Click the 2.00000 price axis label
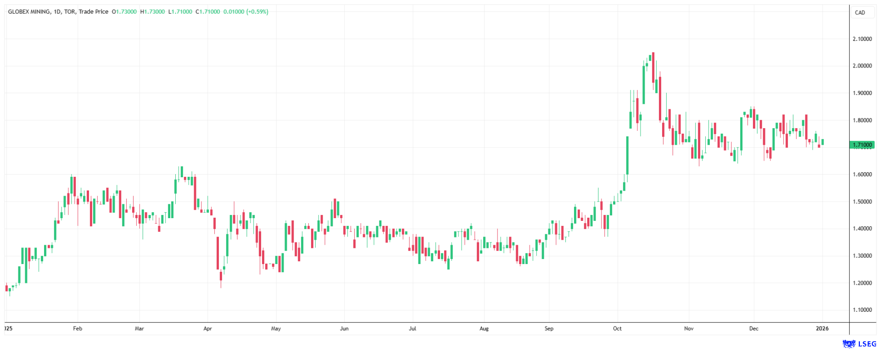 (x=862, y=66)
